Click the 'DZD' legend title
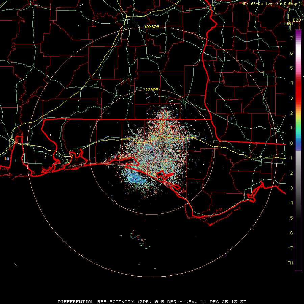The width and height of the screenshot is (304, 304). [297, 20]
